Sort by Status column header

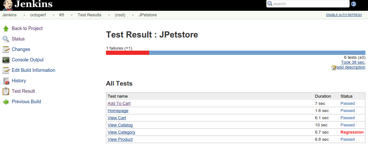coord(346,96)
